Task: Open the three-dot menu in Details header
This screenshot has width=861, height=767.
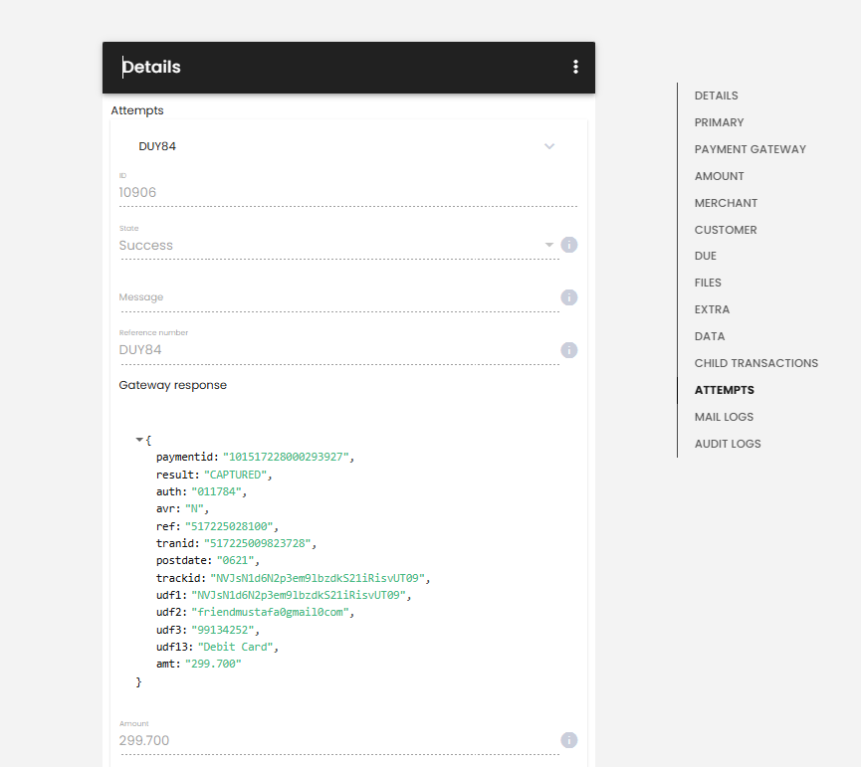Action: pyautogui.click(x=575, y=67)
